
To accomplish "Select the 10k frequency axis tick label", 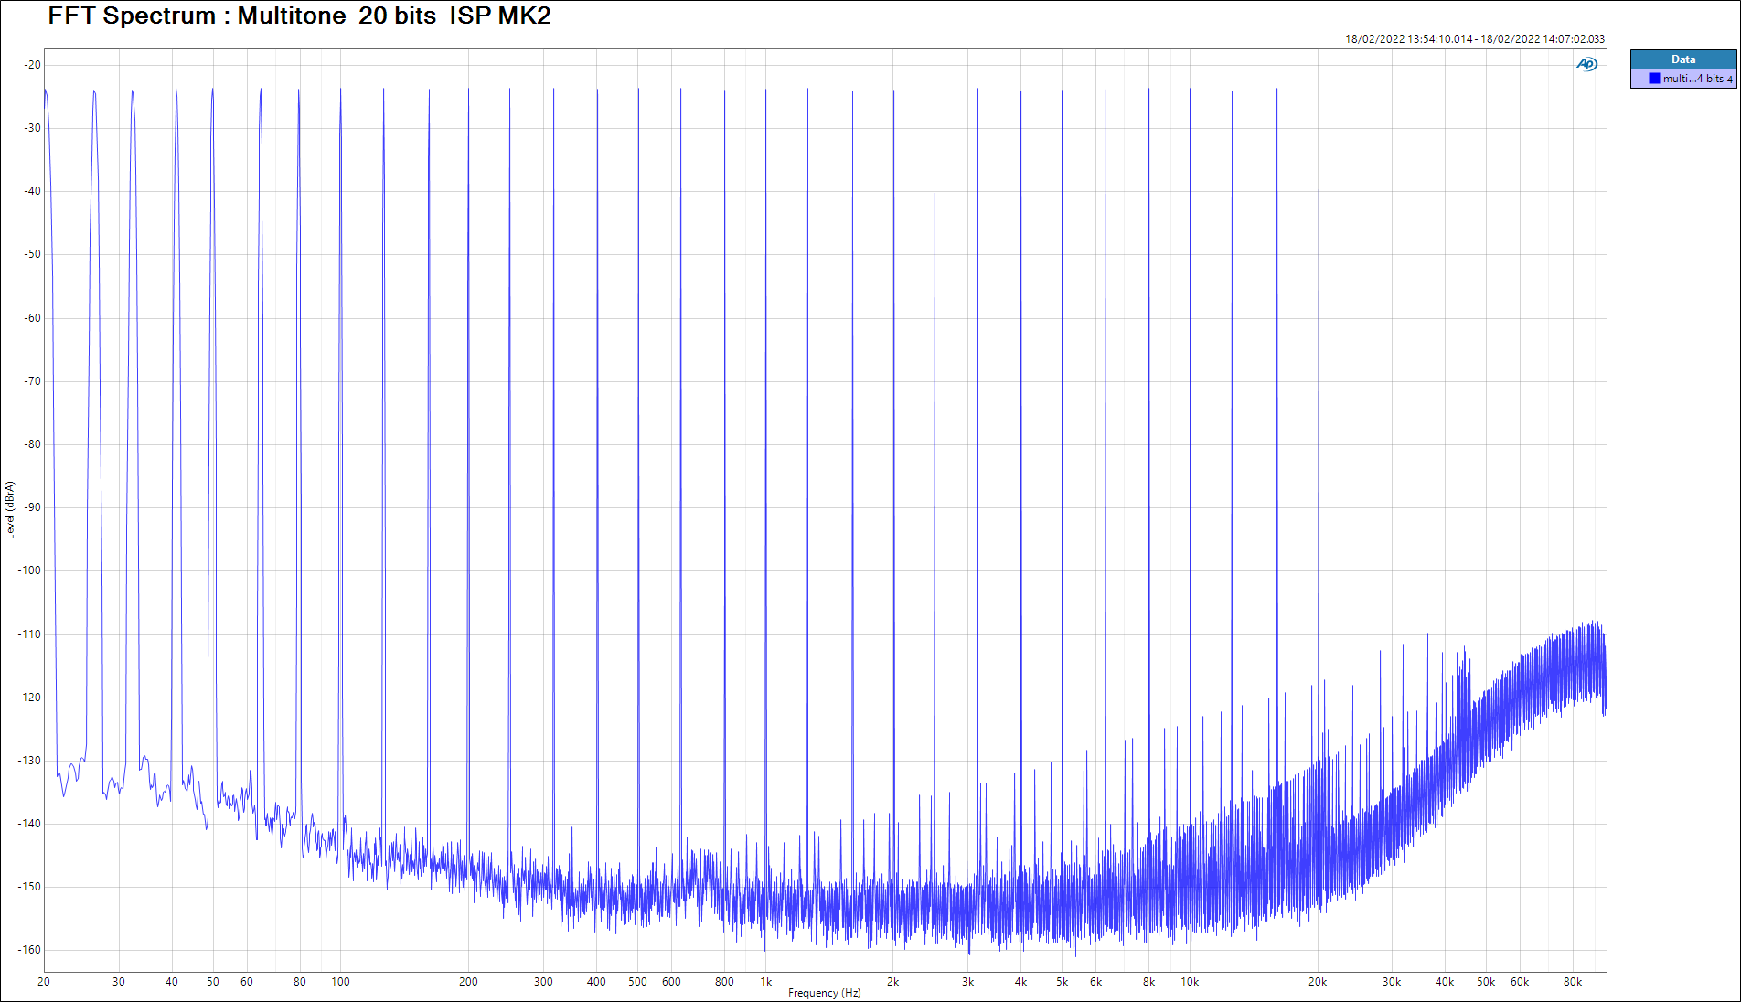I will [1189, 982].
